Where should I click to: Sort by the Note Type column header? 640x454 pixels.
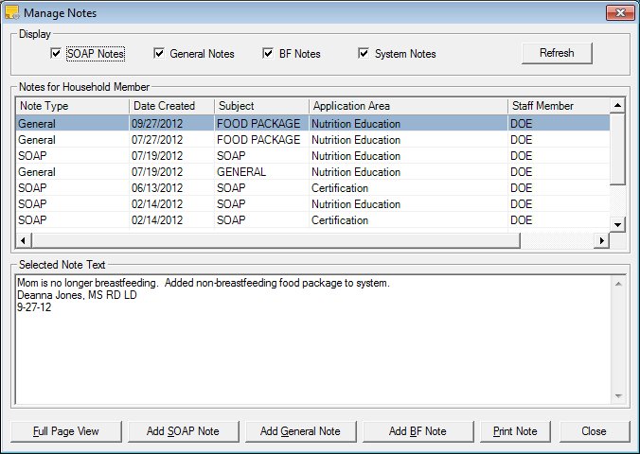[73, 106]
